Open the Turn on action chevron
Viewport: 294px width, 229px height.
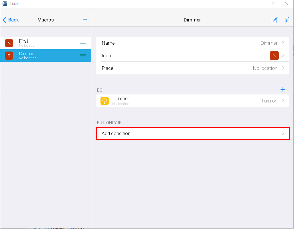pos(283,101)
